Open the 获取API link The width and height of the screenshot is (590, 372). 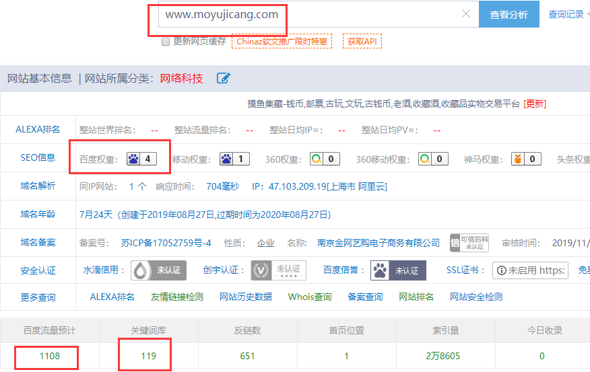click(x=362, y=42)
